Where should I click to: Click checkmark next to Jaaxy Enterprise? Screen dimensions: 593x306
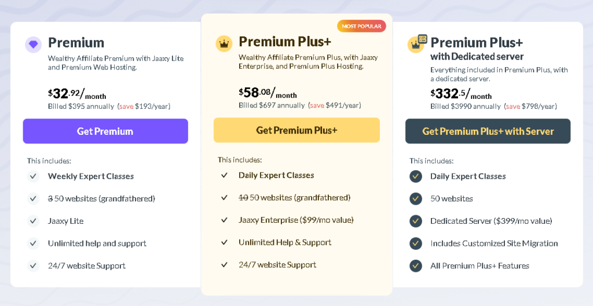coord(224,220)
